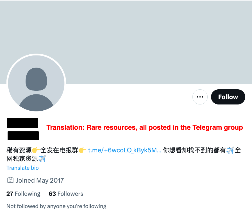Click the airplane emoji ending the bio
This screenshot has height=221, width=252.
42,159
